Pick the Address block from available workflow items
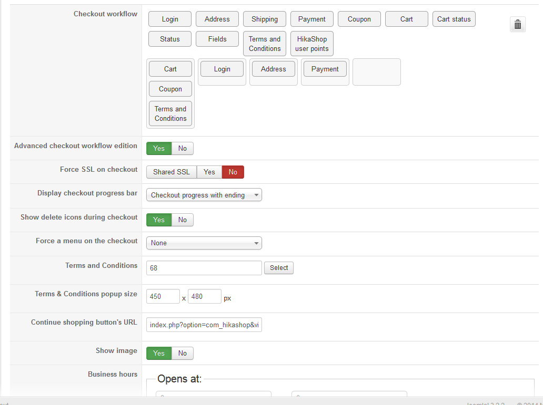This screenshot has width=543, height=405. click(217, 19)
